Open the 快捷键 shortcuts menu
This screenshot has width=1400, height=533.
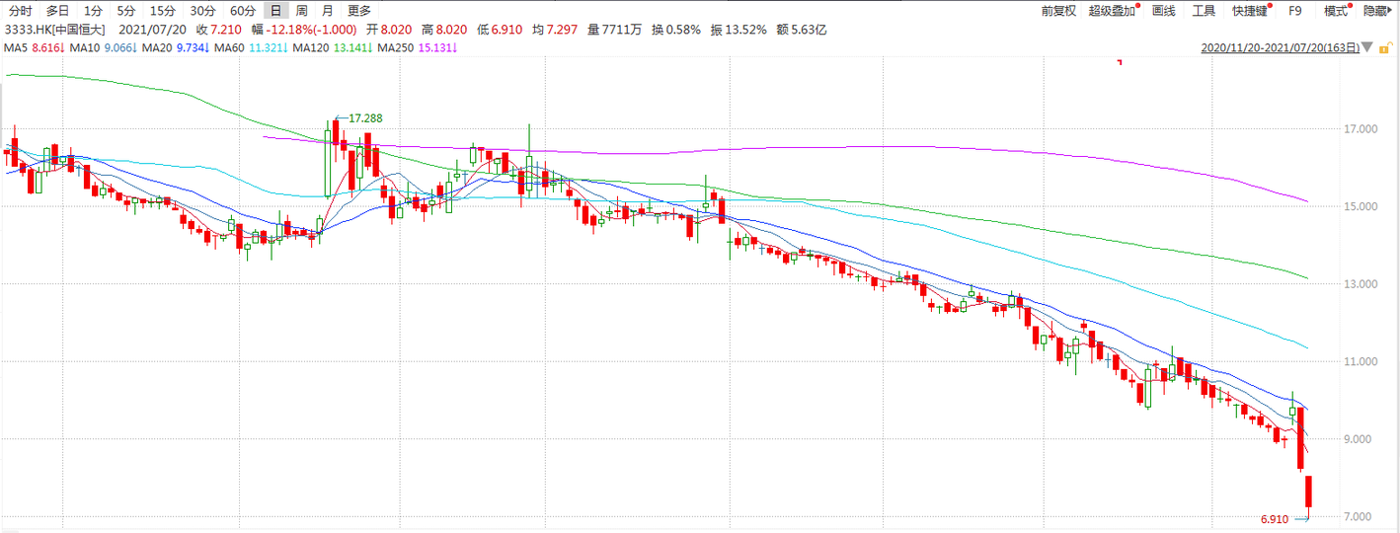pos(1250,11)
